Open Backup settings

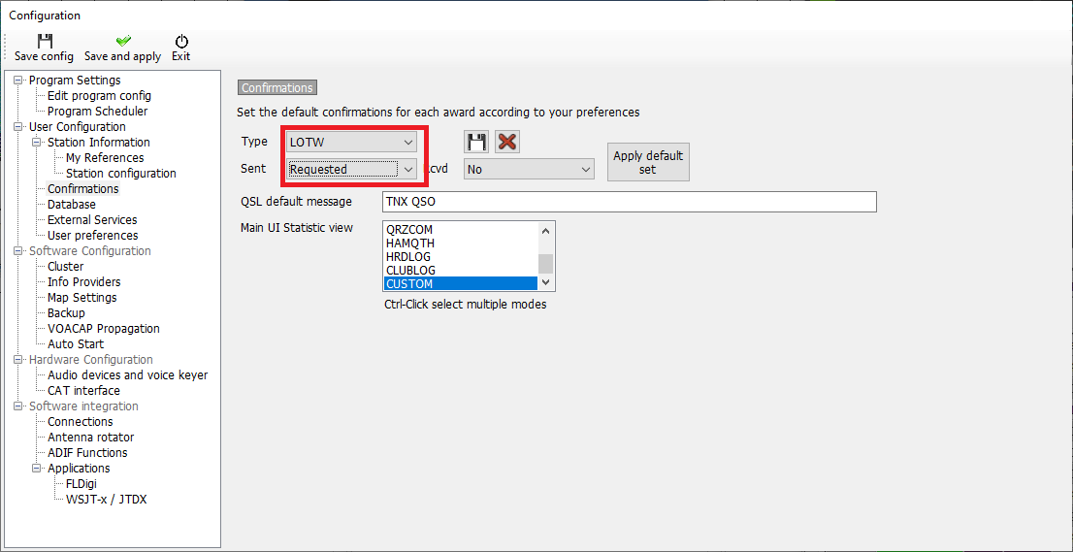[x=66, y=313]
